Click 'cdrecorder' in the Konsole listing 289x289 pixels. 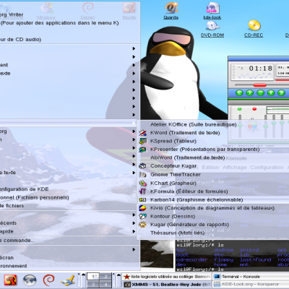pos(191,259)
